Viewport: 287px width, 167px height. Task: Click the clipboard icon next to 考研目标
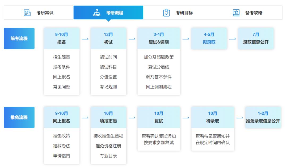coord(166,12)
